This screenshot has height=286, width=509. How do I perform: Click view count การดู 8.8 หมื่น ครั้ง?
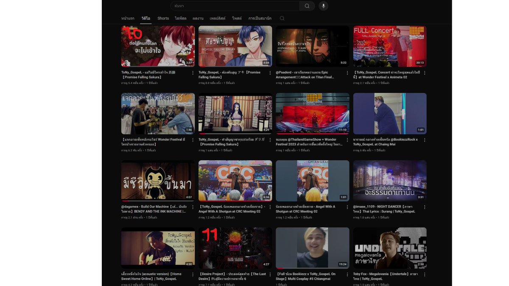click(x=211, y=83)
